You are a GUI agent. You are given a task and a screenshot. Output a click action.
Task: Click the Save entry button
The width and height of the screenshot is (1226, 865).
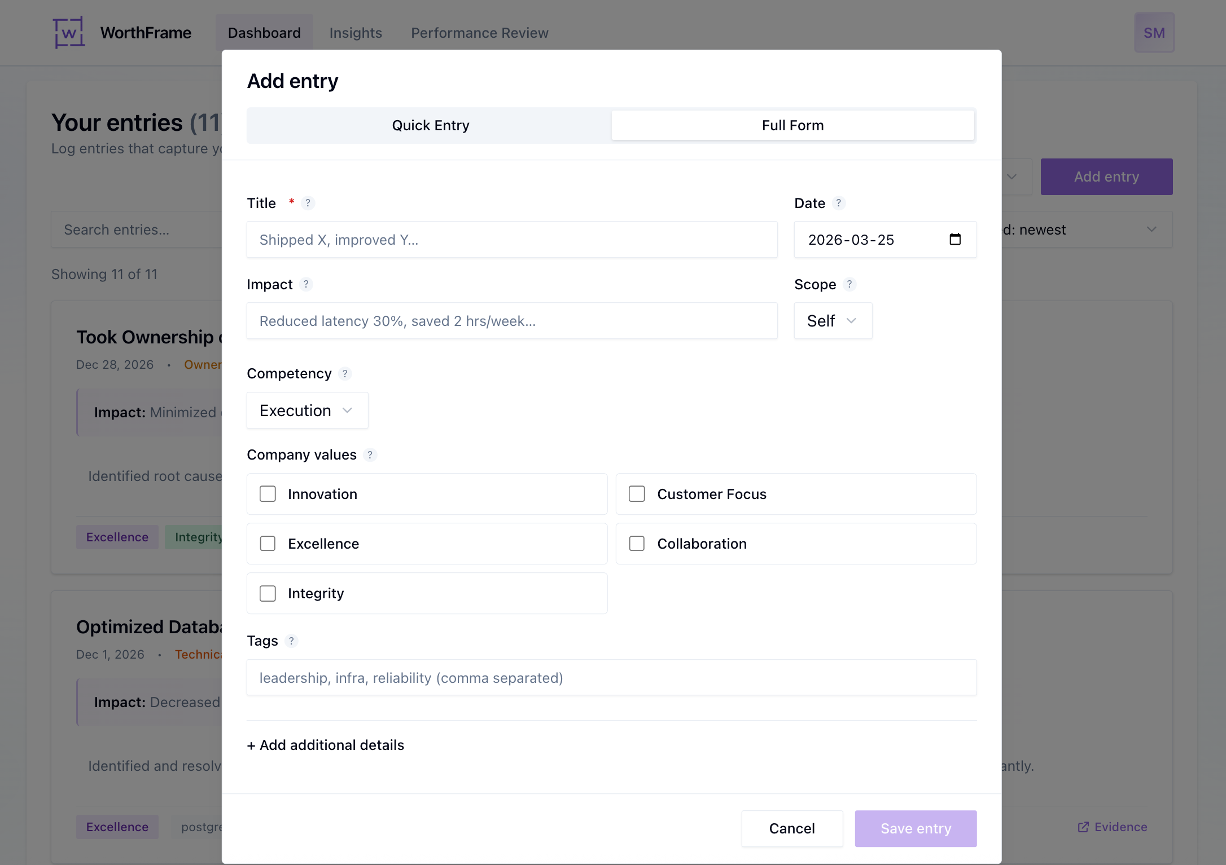tap(915, 828)
